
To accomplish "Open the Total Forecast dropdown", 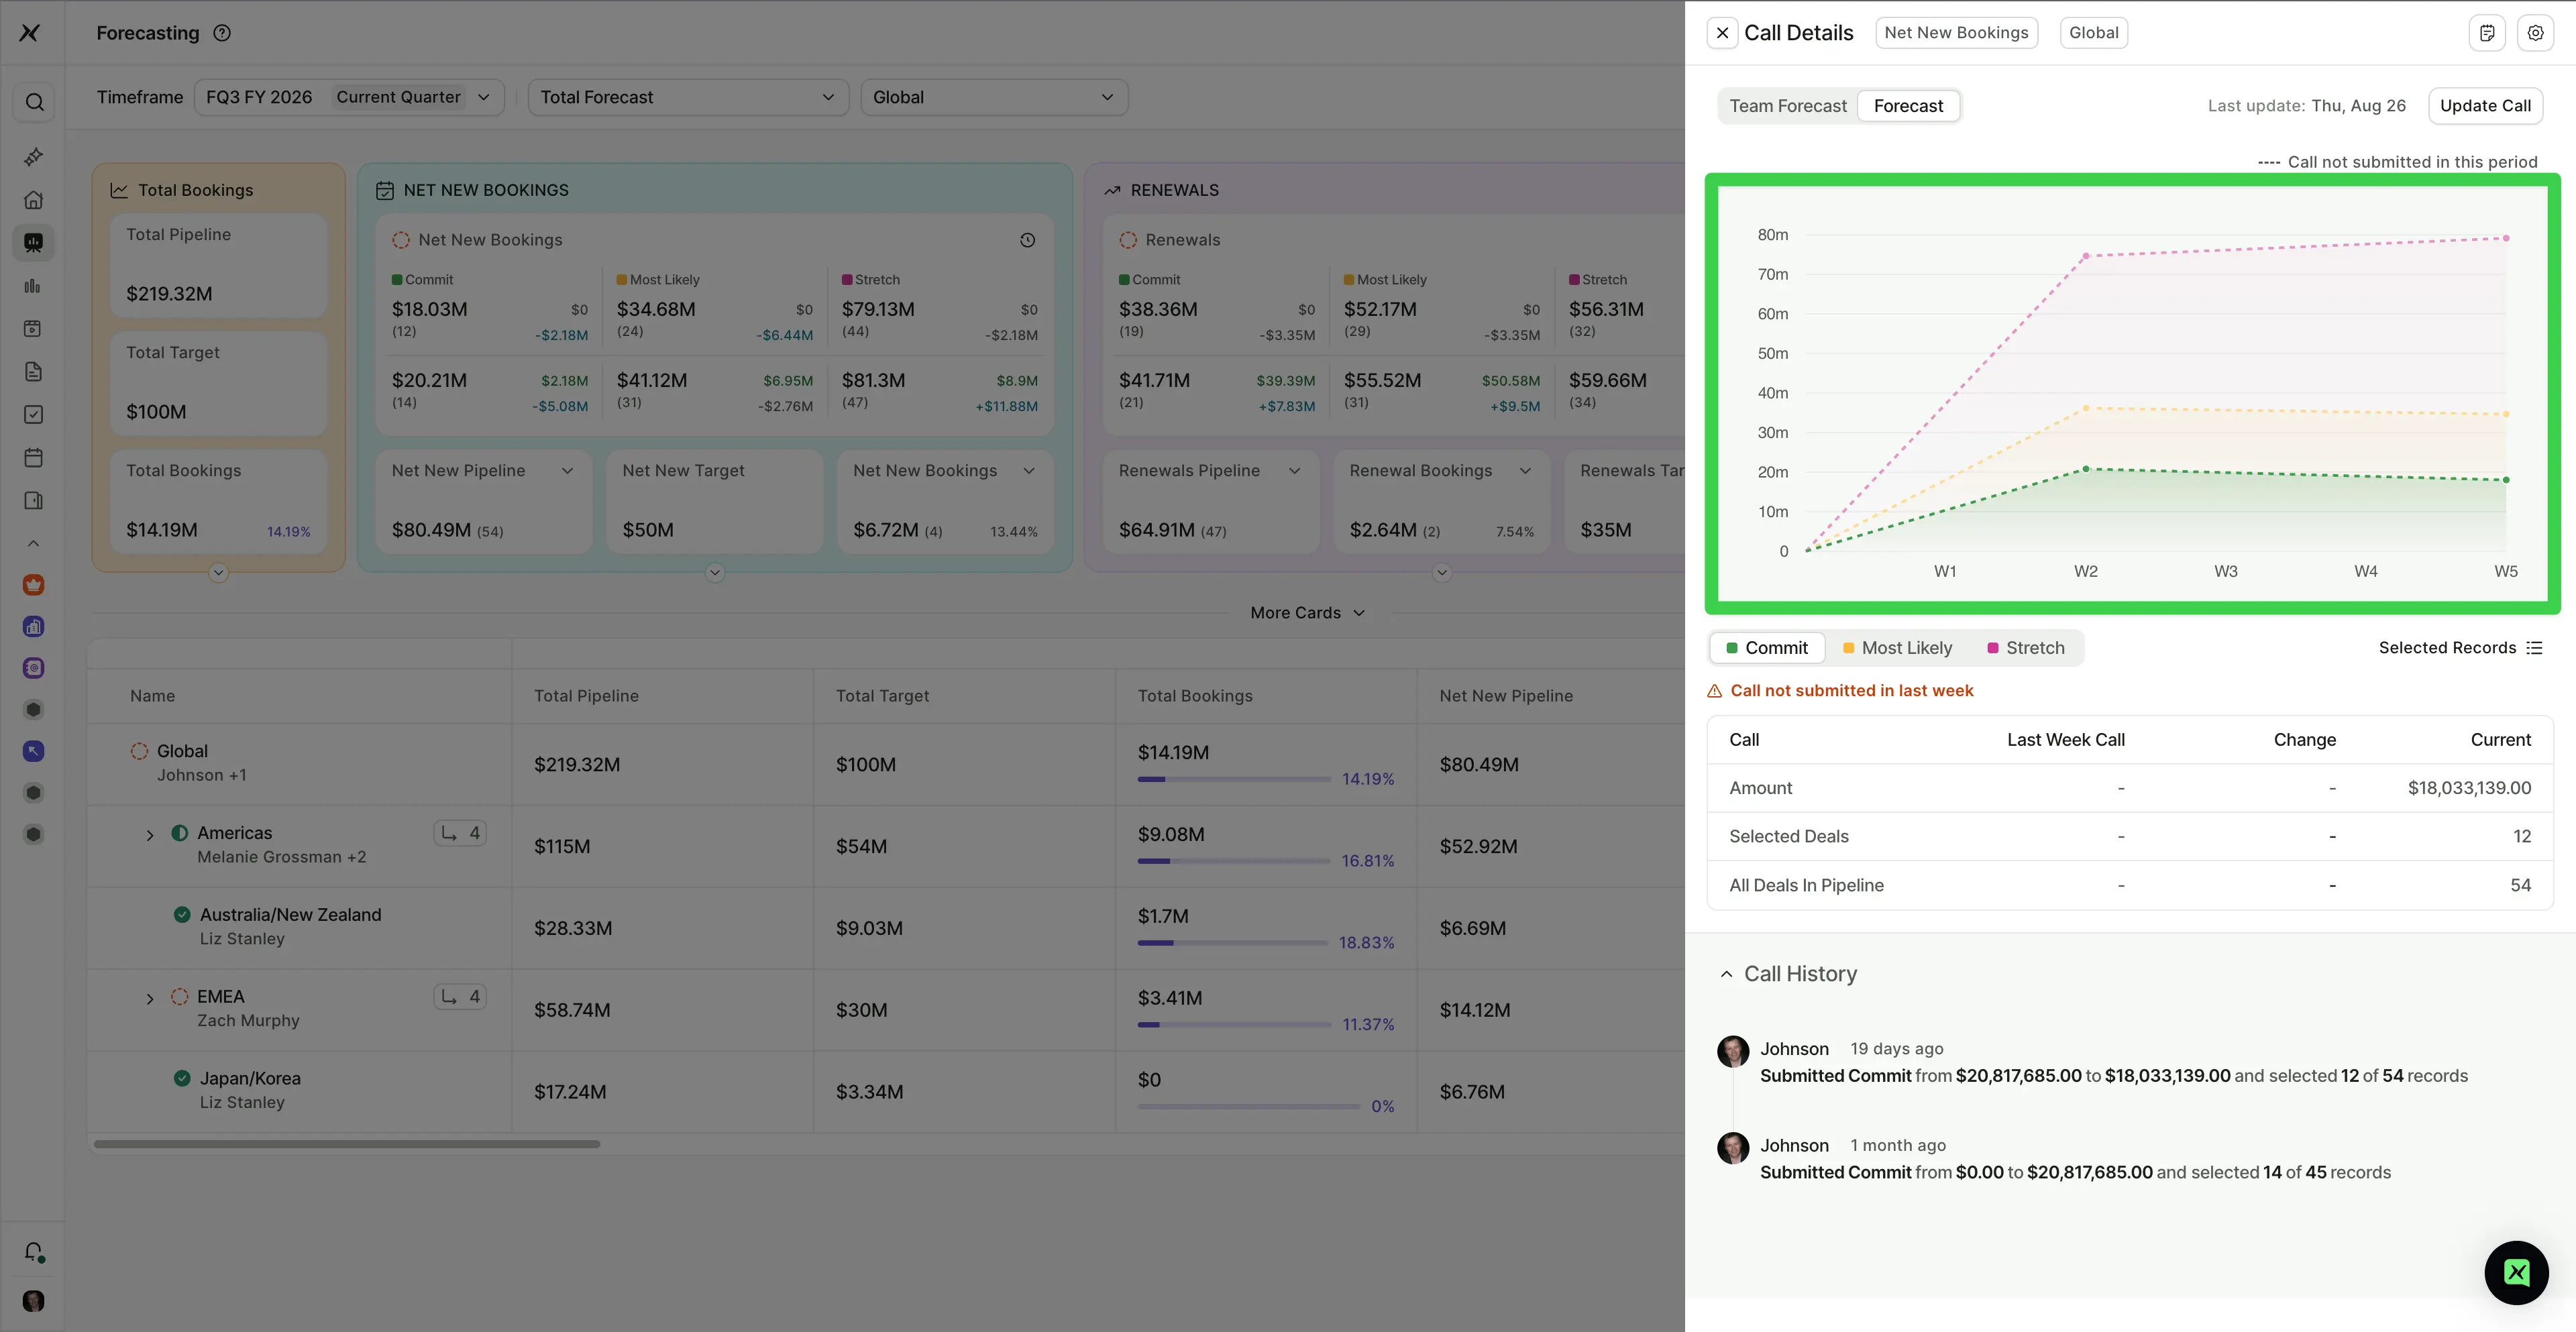I will click(x=688, y=97).
